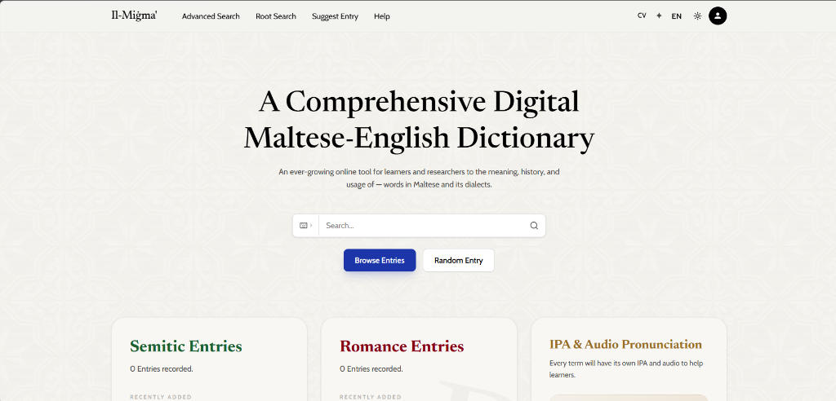Click the magnifying glass search icon
This screenshot has height=401, width=836.
coord(534,225)
